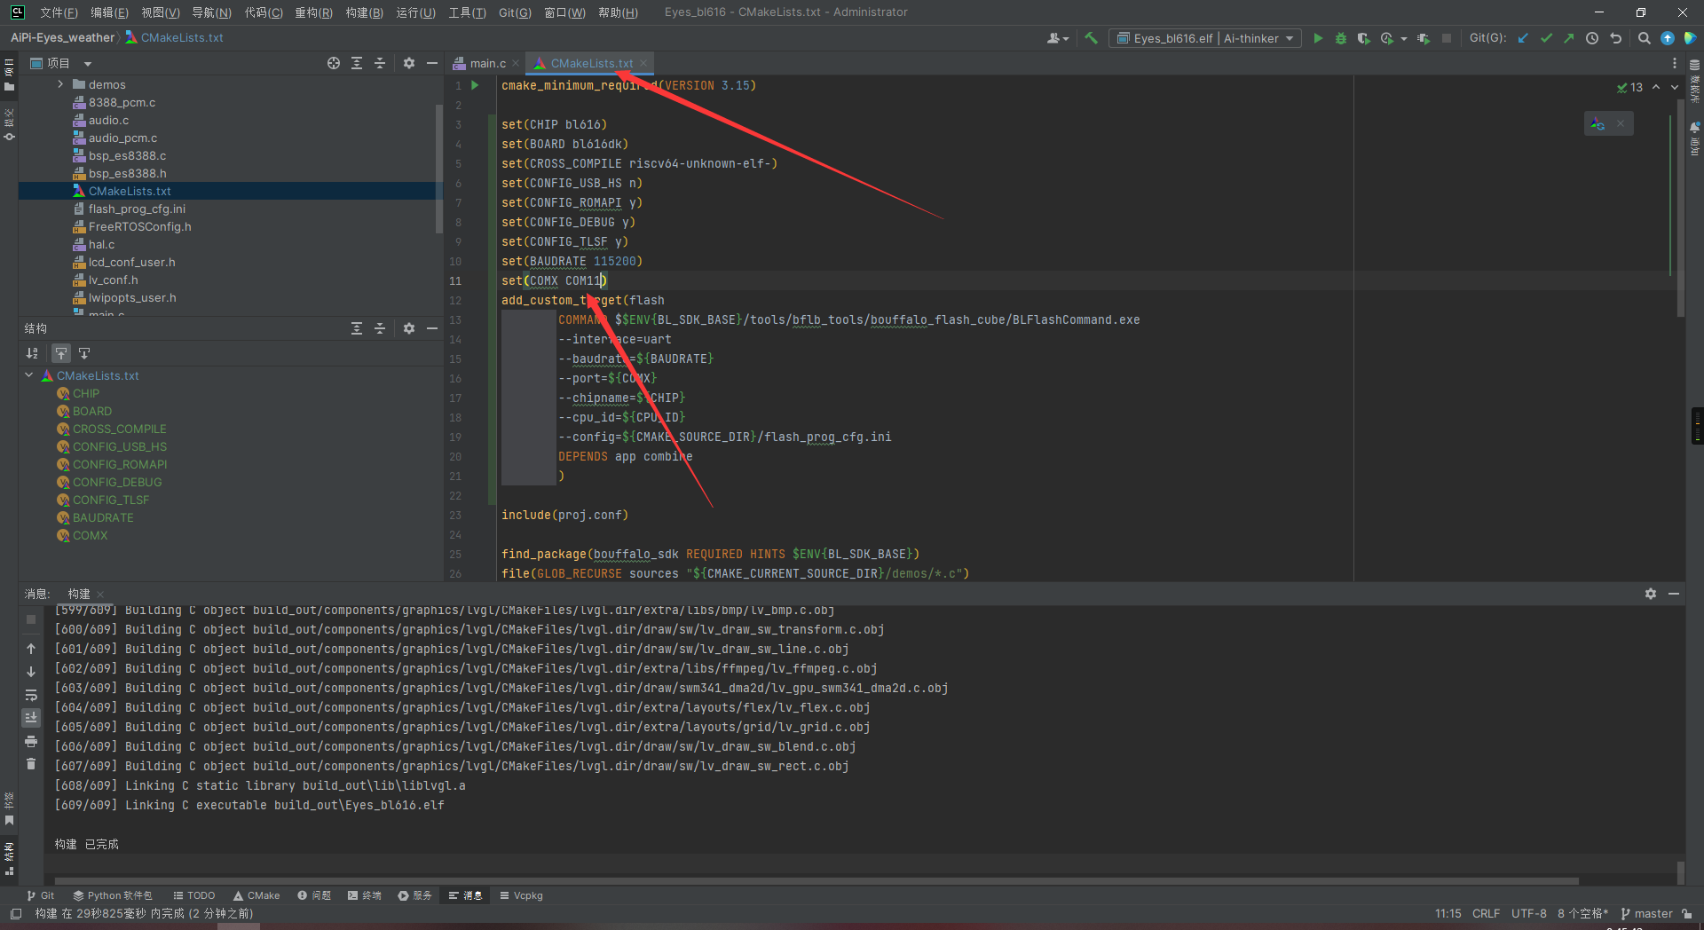The image size is (1704, 930).
Task: Hide the project panel with minus
Action: click(x=432, y=63)
